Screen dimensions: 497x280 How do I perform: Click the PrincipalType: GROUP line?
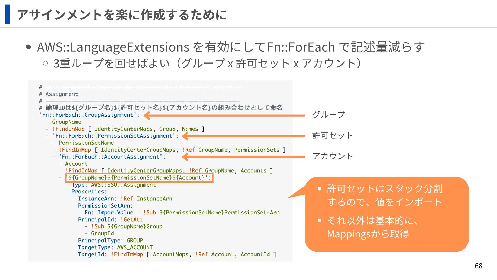point(110,241)
